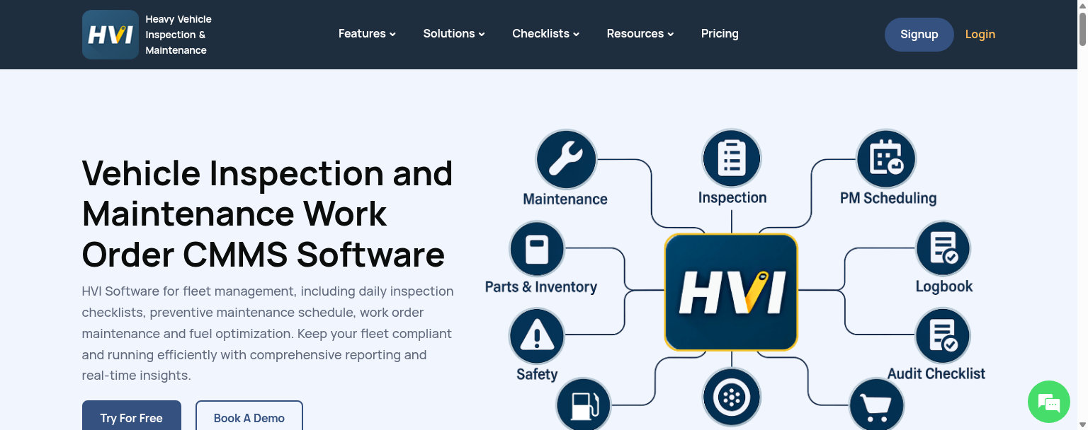Click the Heavy Vehicle Inspection & Maintenance text
This screenshot has width=1088, height=430.
(178, 35)
